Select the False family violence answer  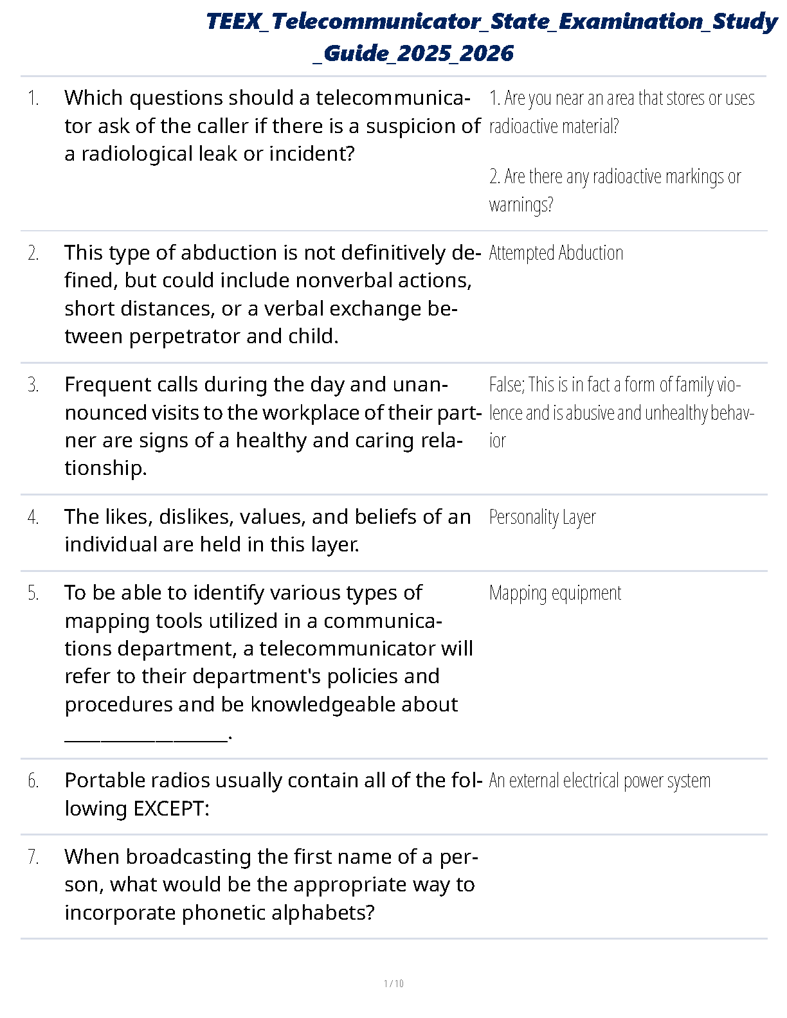pos(621,413)
